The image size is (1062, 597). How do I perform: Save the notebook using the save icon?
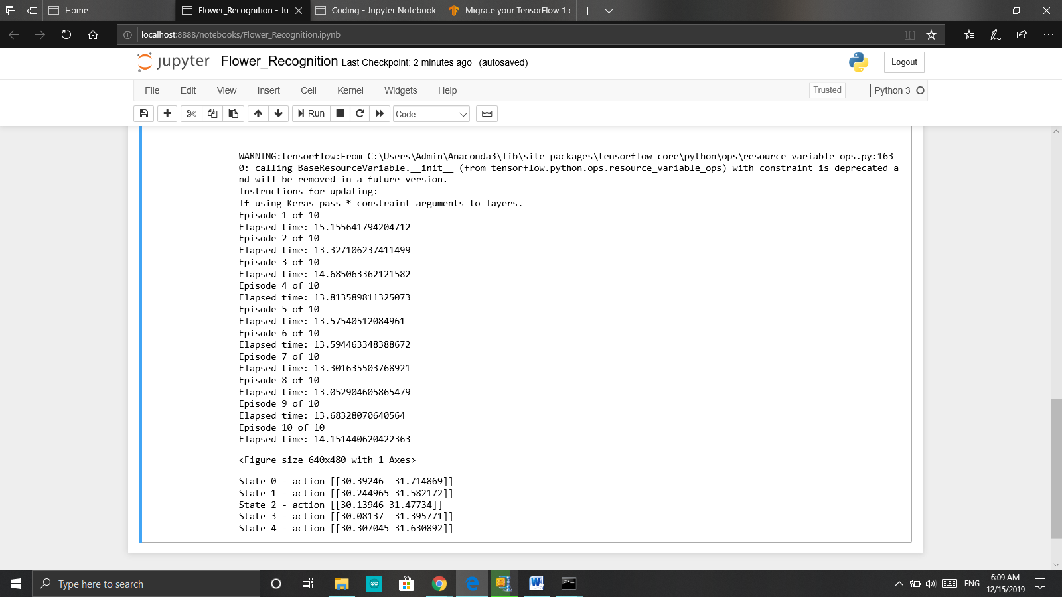click(144, 113)
